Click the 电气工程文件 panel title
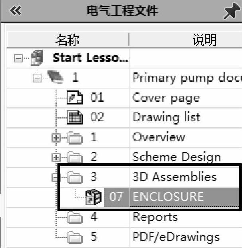This screenshot has height=248, width=242. click(122, 11)
